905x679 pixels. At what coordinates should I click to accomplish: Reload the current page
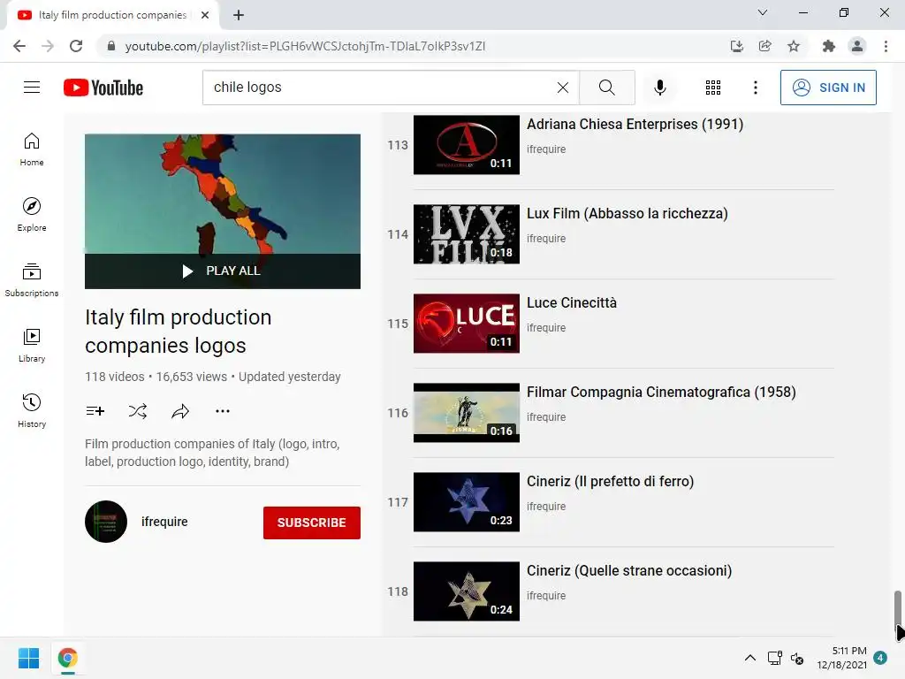point(76,46)
